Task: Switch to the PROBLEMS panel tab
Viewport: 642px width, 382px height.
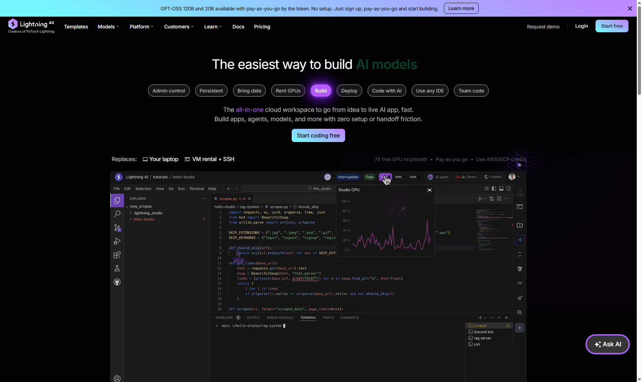Action: (228, 318)
